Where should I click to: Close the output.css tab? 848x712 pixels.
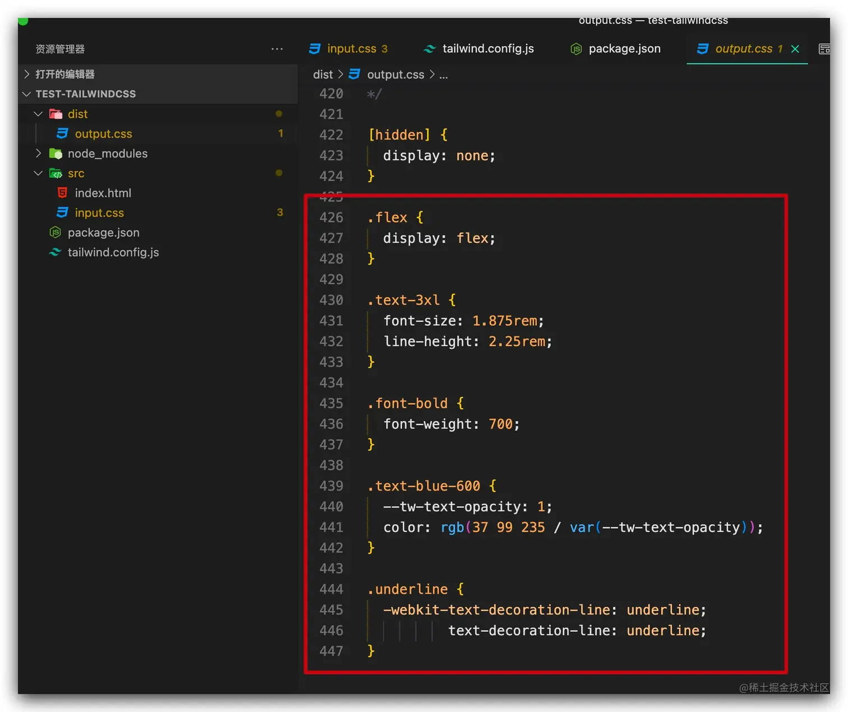pyautogui.click(x=795, y=49)
